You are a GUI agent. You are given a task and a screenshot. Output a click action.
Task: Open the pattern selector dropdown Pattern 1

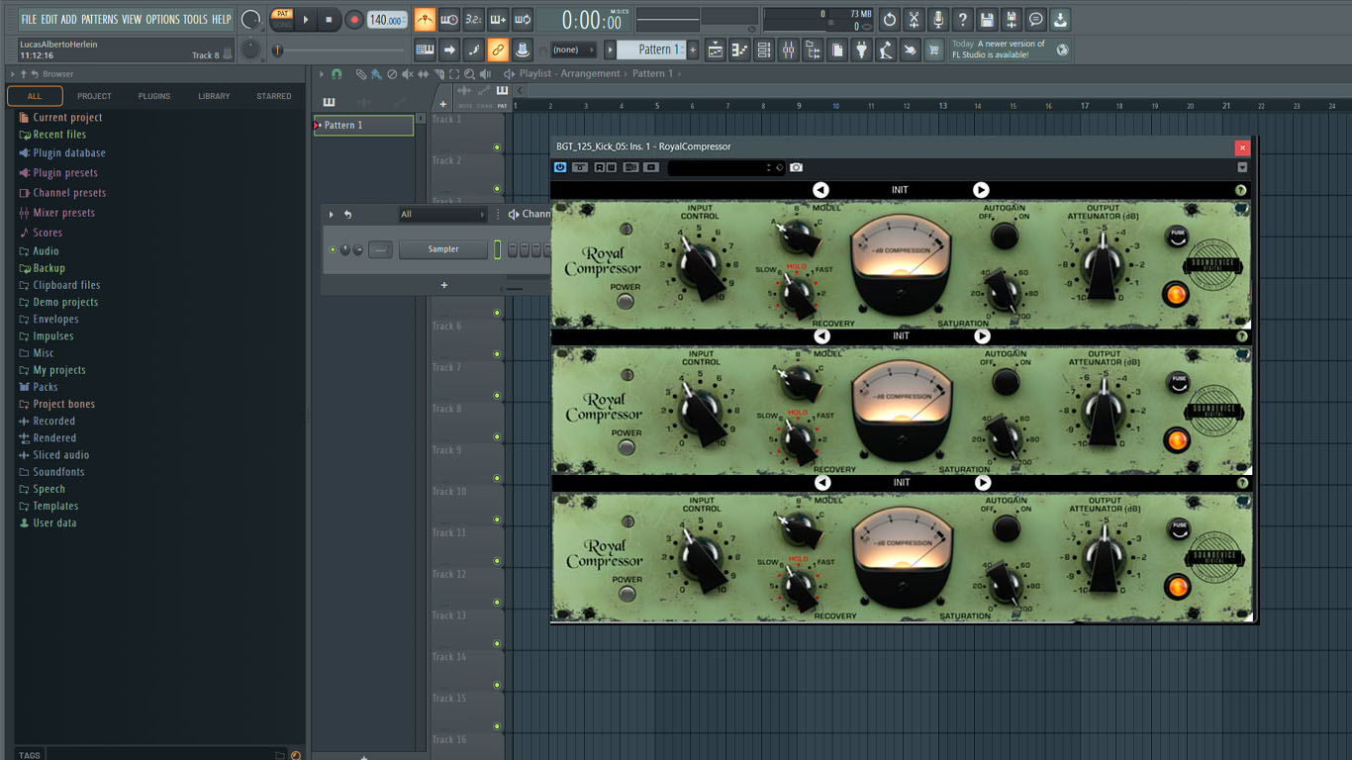651,49
